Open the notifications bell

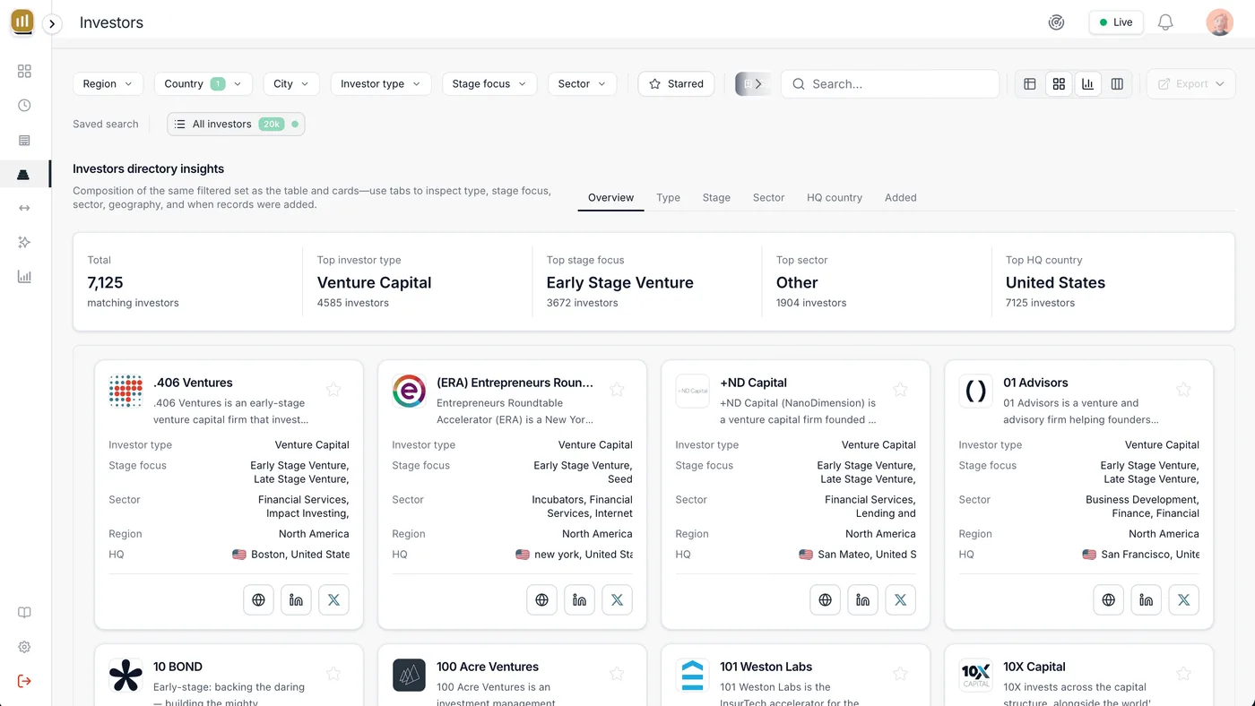(1165, 22)
